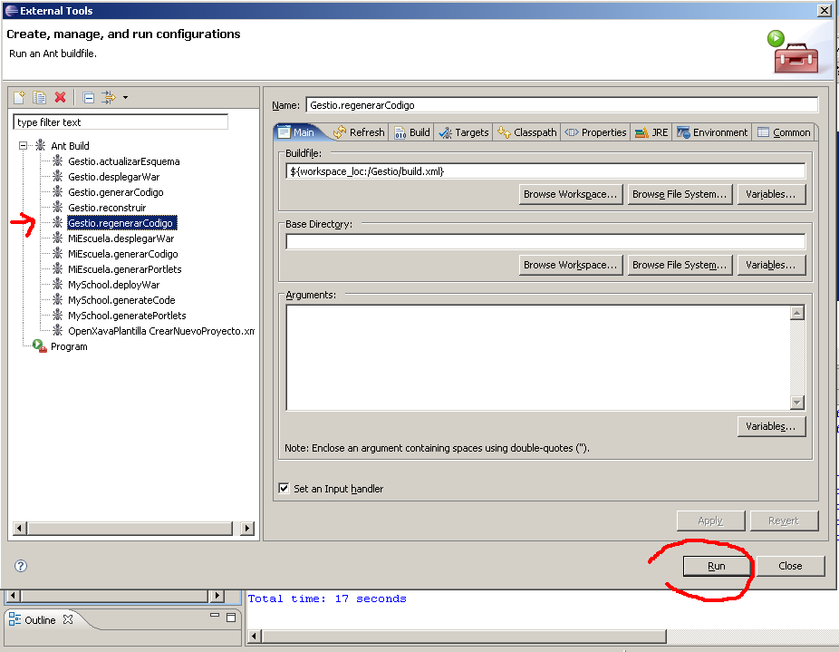
Task: Select Gestio.desplegarWar configuration
Action: click(113, 177)
